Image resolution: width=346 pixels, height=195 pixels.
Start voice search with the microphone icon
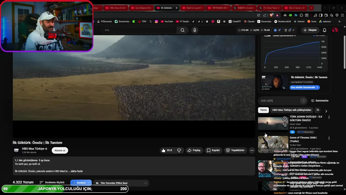195,30
